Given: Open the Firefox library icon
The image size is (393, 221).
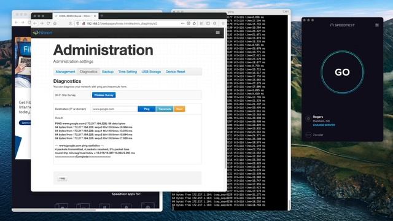Looking at the screenshot, I should click(201, 23).
